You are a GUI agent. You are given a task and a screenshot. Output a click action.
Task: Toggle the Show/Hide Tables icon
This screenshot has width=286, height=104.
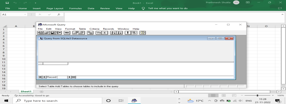tap(75, 33)
